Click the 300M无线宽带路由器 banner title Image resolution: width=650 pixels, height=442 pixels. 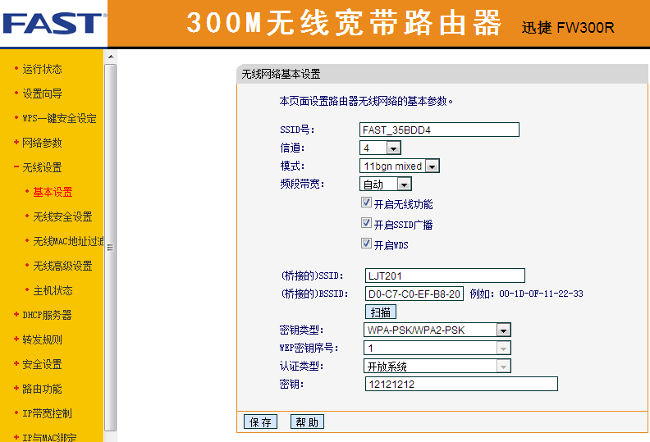click(x=344, y=23)
